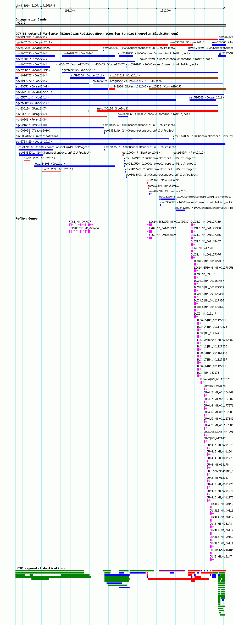The height and width of the screenshot is (625, 233).
Task: Select variant dgv9457n54 (Cooper2011) label
Action: point(34,42)
